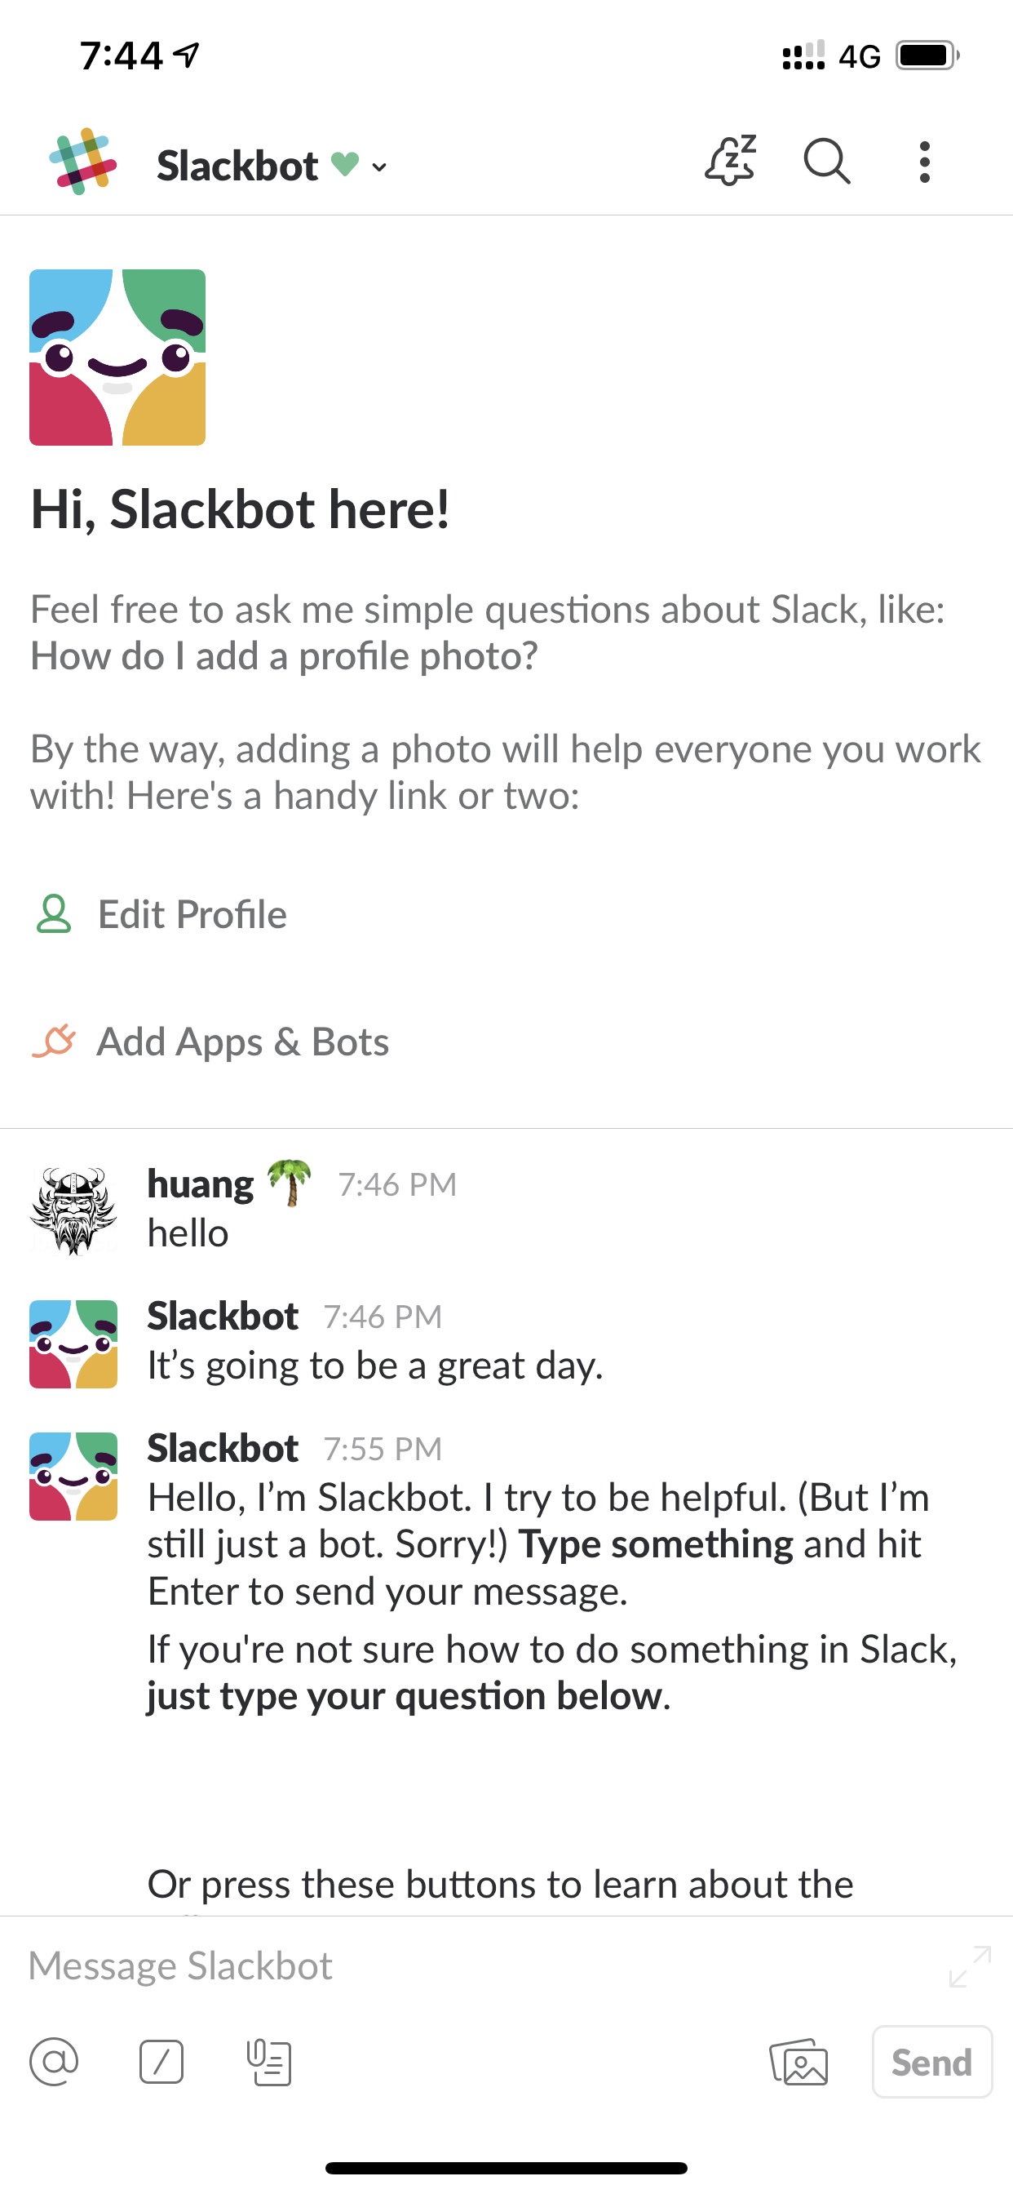Expand the message composer to full screen
The image size is (1013, 2194).
click(x=970, y=1966)
